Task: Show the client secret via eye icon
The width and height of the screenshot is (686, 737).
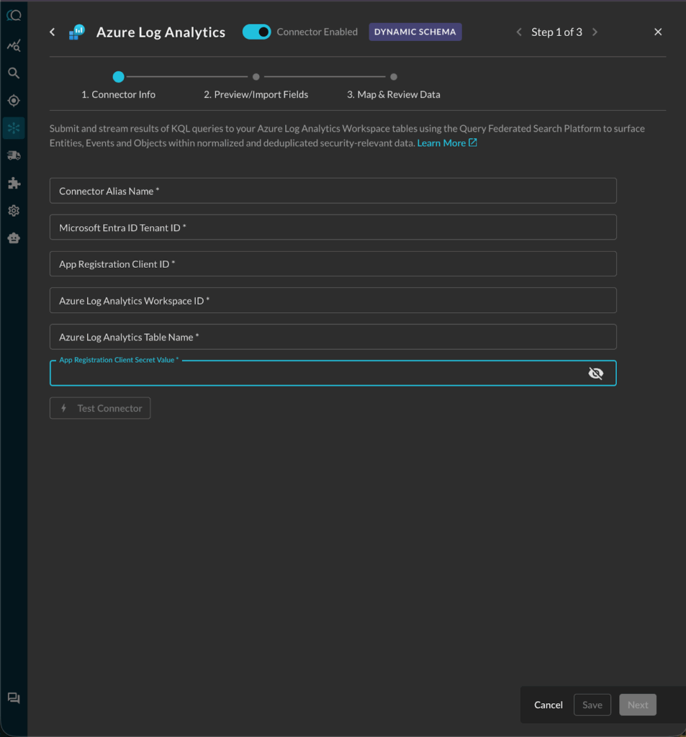Action: point(596,374)
